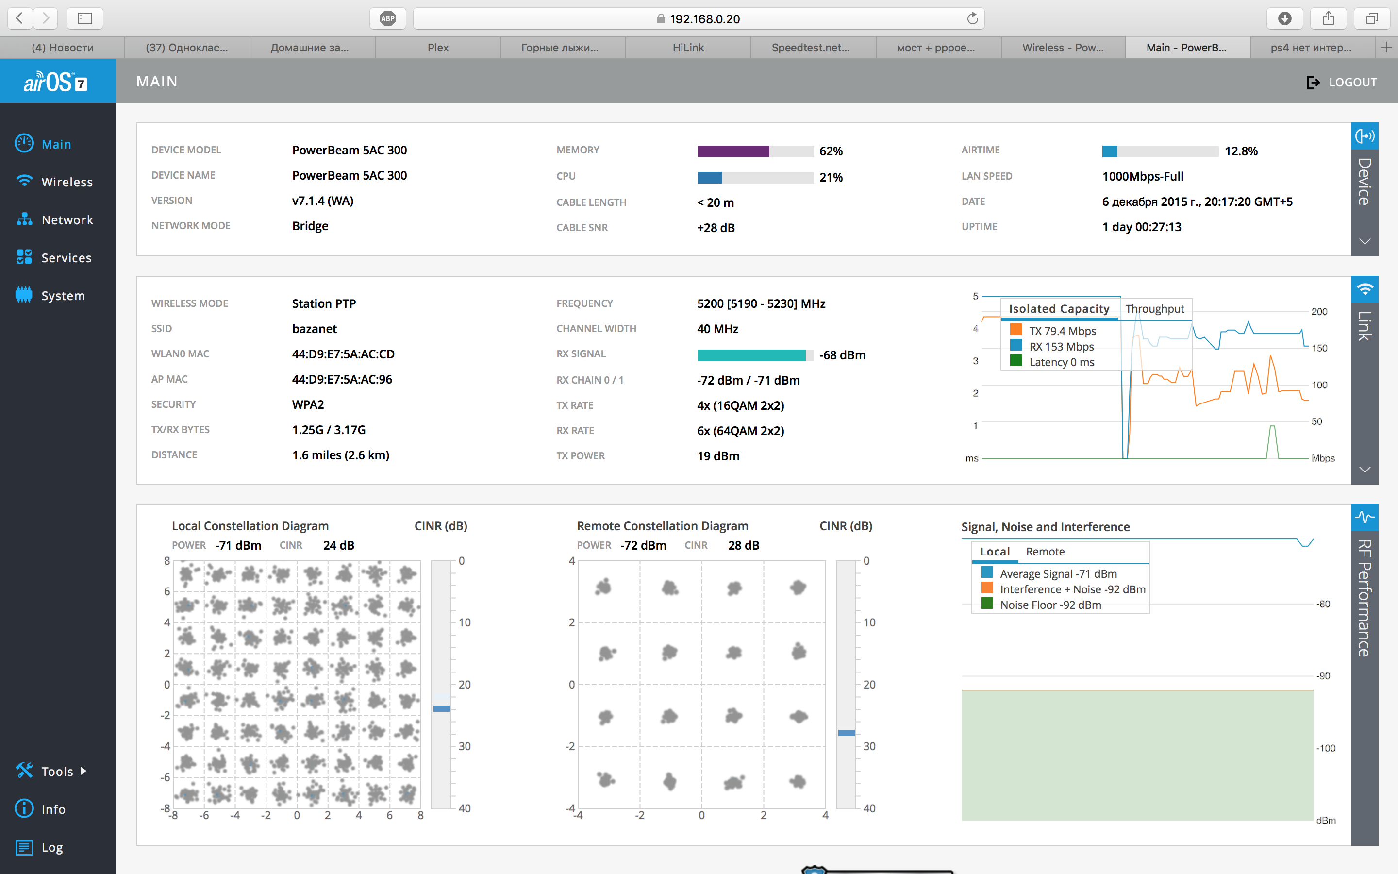
Task: Click the airOS 7 logo
Action: 55,83
